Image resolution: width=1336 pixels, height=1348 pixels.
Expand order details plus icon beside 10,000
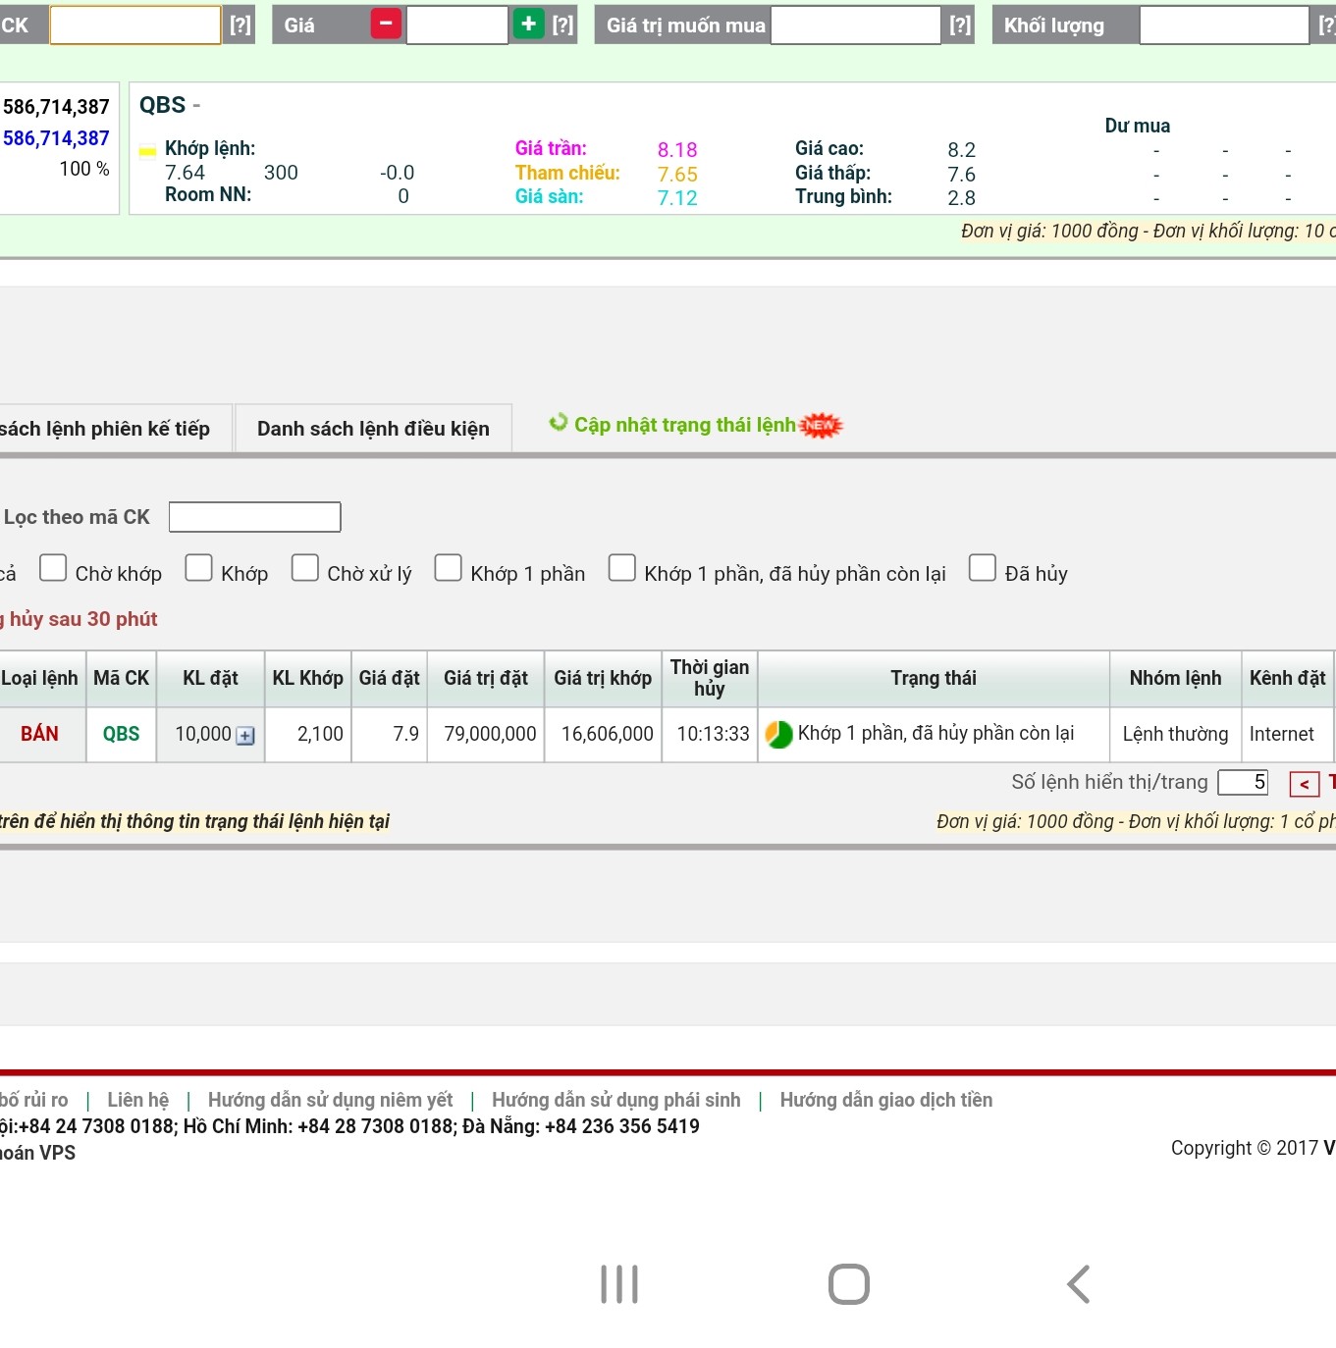pyautogui.click(x=245, y=736)
